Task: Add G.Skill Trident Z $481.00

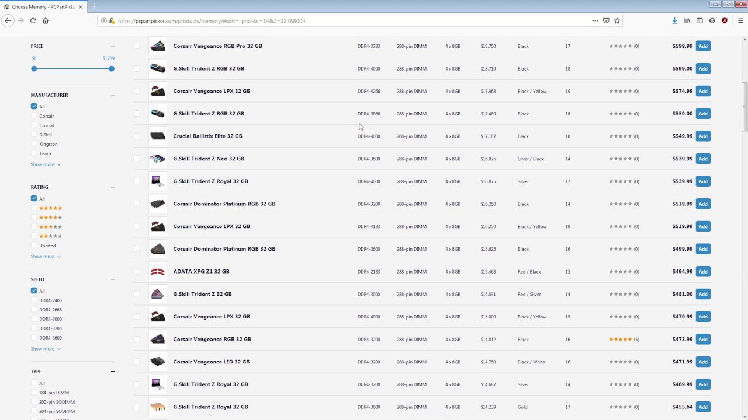Action: click(703, 294)
